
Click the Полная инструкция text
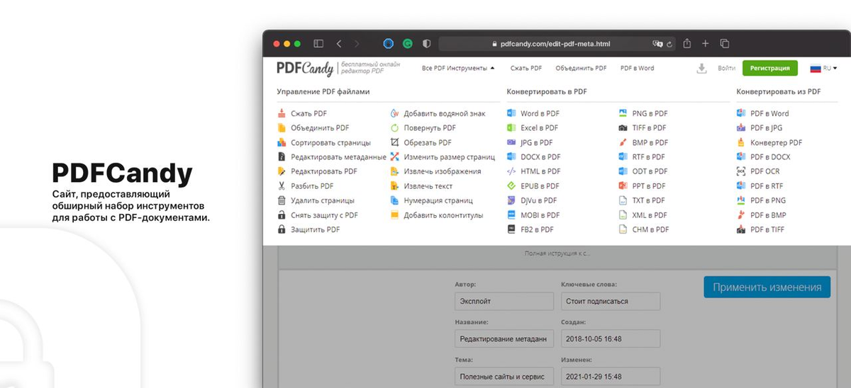[x=557, y=253]
